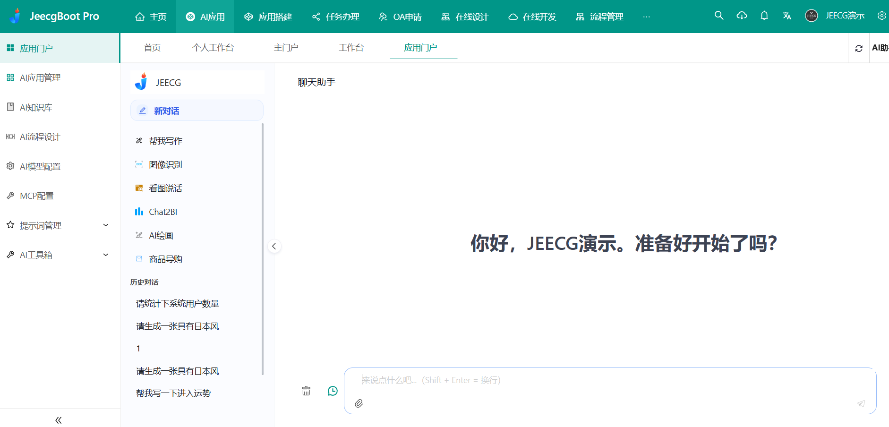Click the paperclip attachment icon

click(x=359, y=404)
